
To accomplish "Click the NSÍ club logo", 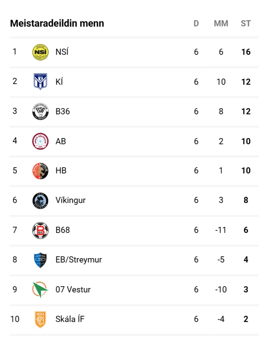I will pos(40,52).
